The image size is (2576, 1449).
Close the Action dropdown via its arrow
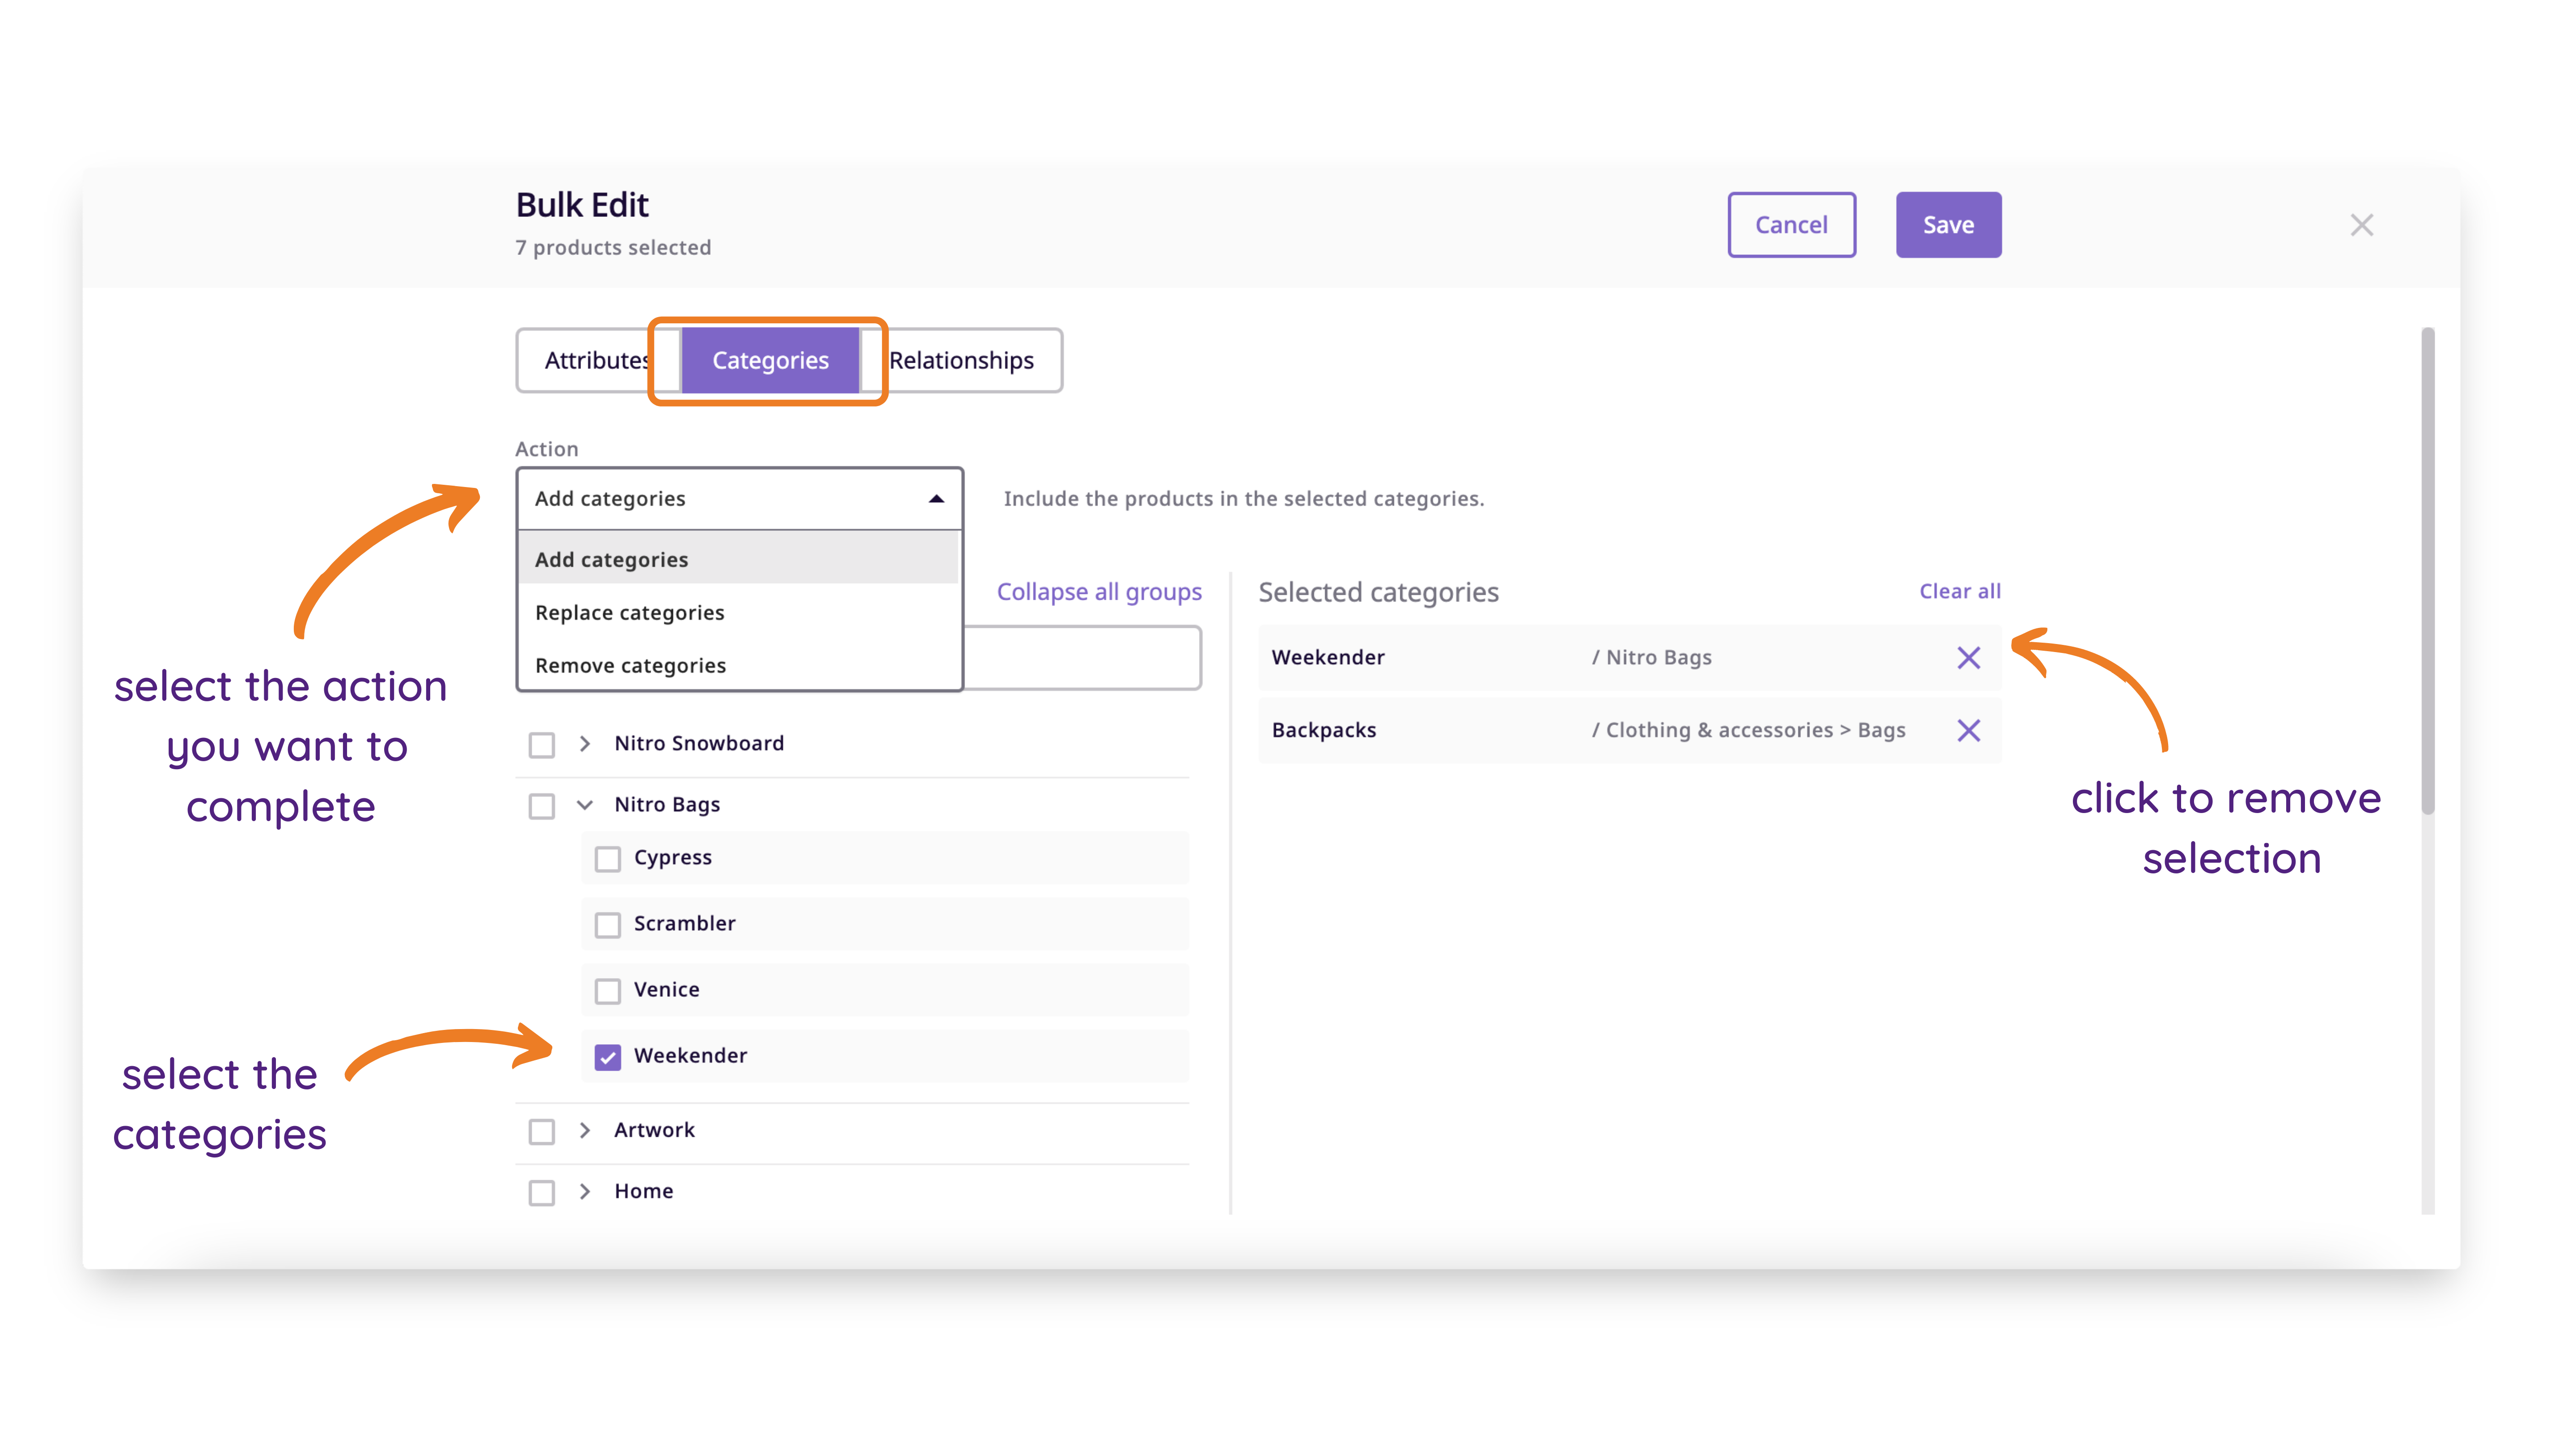pyautogui.click(x=936, y=498)
